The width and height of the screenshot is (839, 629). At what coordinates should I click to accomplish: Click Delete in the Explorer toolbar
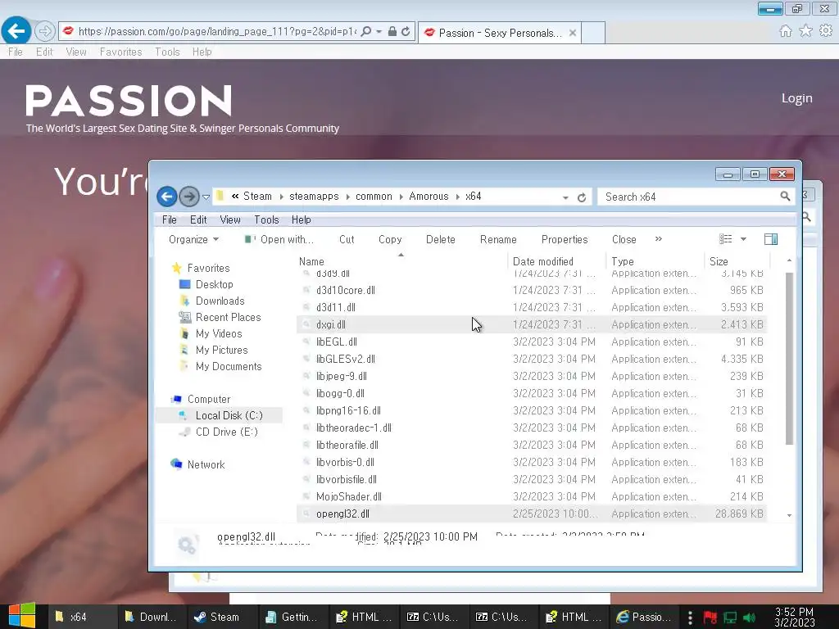pyautogui.click(x=440, y=240)
